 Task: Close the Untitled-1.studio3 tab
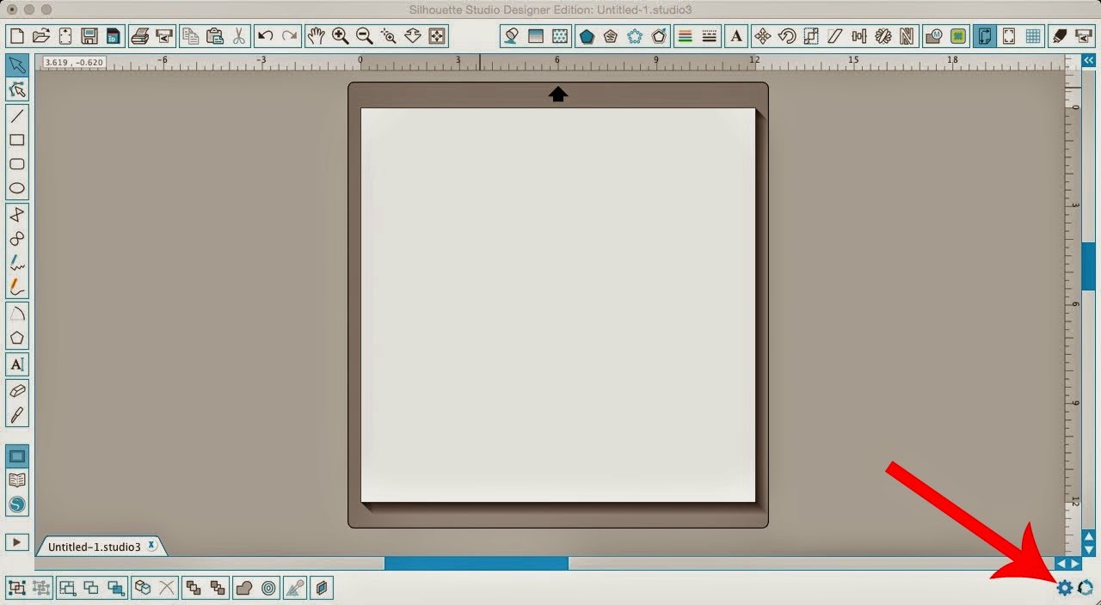pyautogui.click(x=151, y=545)
